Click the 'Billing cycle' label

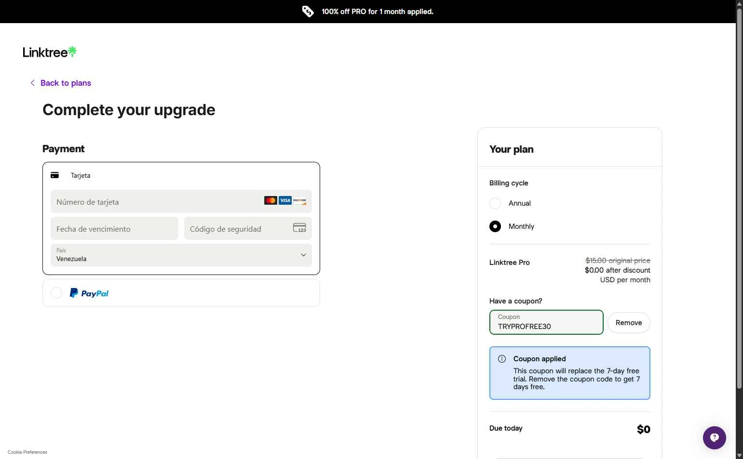[x=509, y=183]
